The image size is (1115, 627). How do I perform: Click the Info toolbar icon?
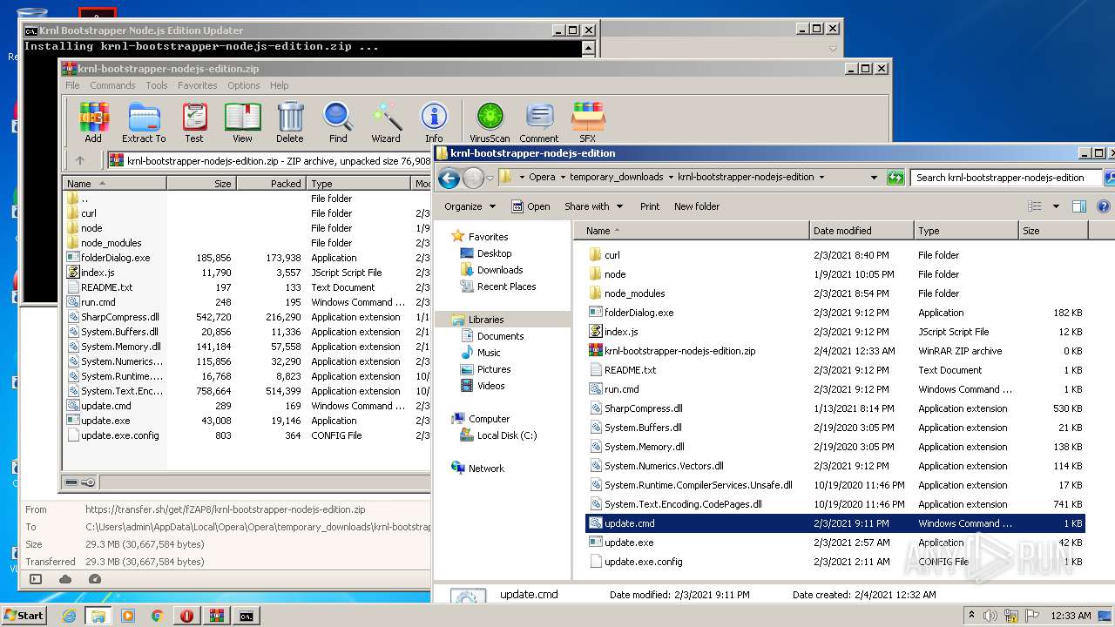click(x=434, y=122)
